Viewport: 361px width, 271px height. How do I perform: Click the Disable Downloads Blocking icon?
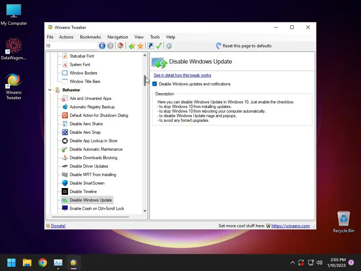pyautogui.click(x=65, y=158)
